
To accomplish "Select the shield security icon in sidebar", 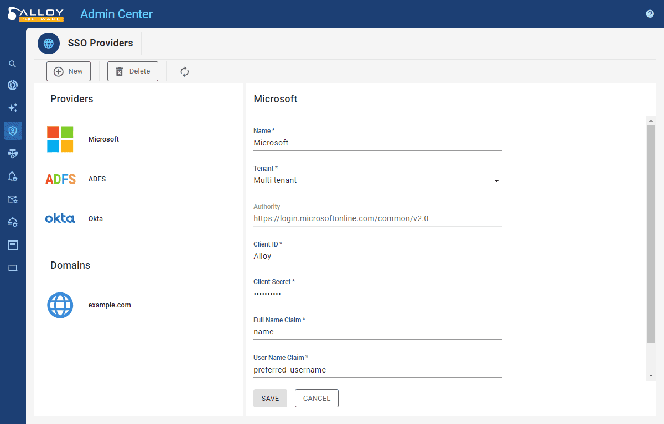I will [x=13, y=131].
